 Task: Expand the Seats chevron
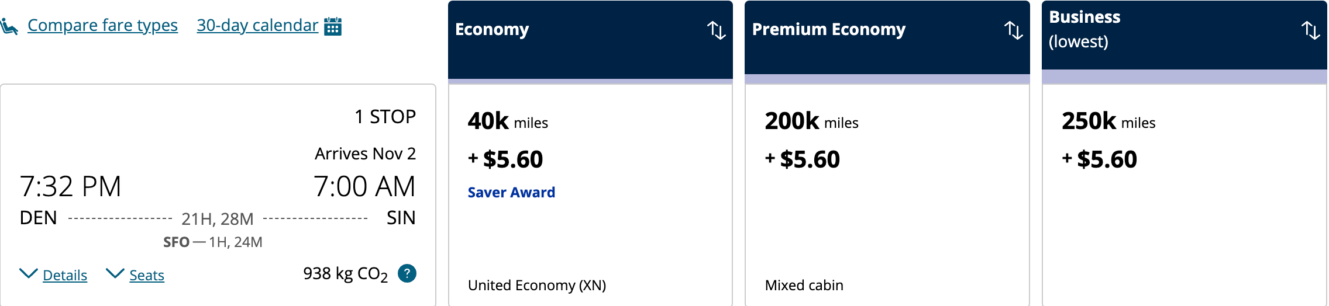tap(115, 273)
